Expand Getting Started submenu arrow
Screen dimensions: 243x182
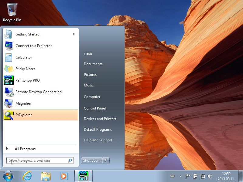74,34
